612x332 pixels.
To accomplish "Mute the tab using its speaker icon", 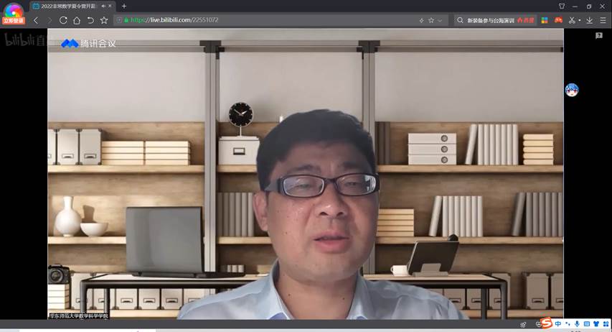I will (x=101, y=6).
